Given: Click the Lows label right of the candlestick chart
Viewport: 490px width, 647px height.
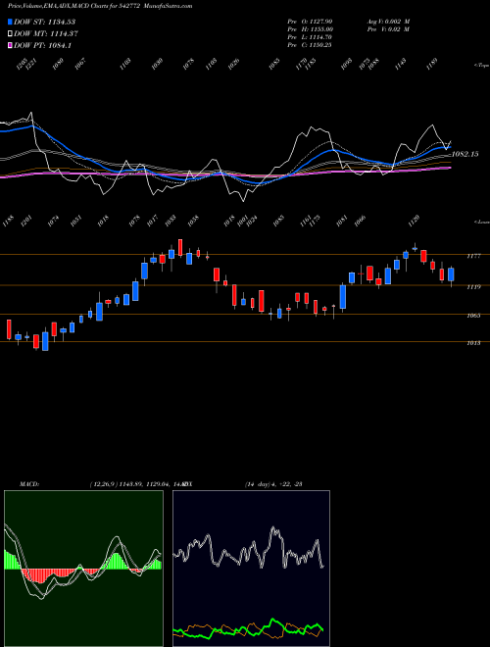Looking at the screenshot, I should click(x=481, y=222).
